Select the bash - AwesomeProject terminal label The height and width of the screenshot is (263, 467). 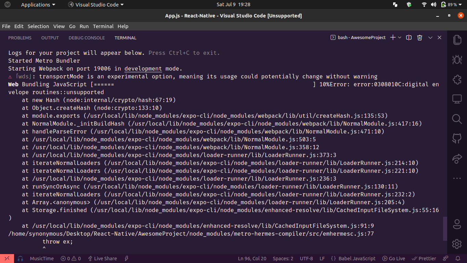pyautogui.click(x=358, y=38)
